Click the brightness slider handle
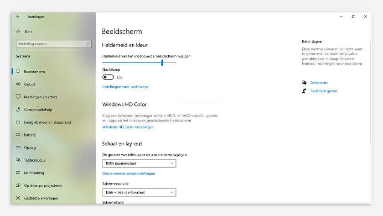The width and height of the screenshot is (383, 216). (162, 63)
